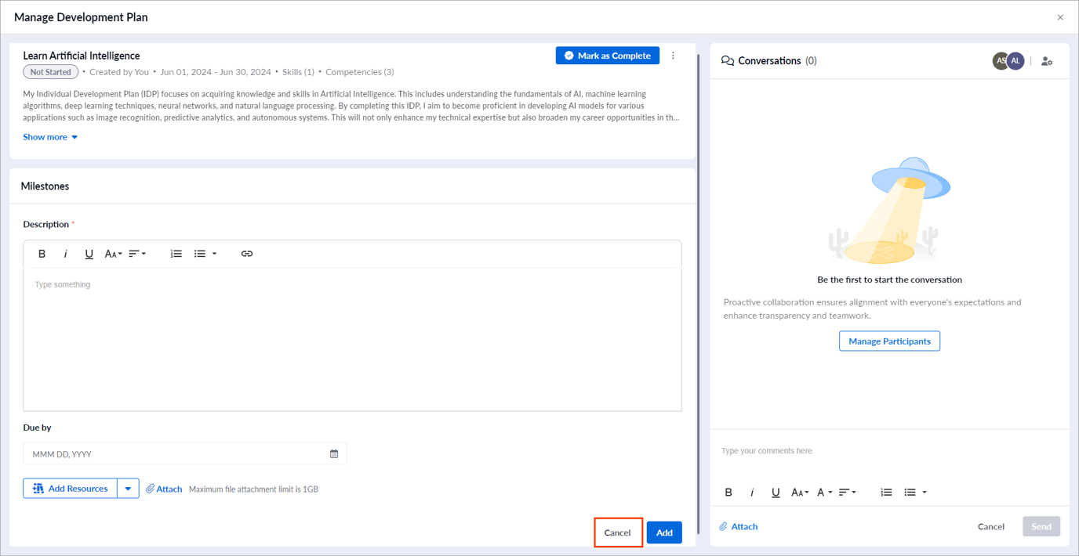1079x556 pixels.
Task: Apply numbered list in the milestone editor
Action: (176, 253)
